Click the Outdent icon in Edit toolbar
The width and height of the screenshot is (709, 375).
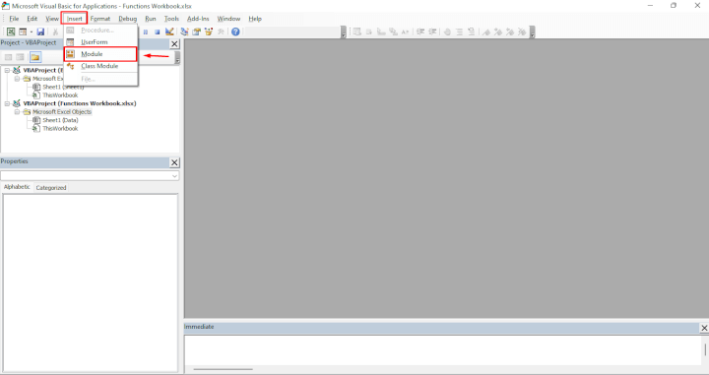(432, 31)
